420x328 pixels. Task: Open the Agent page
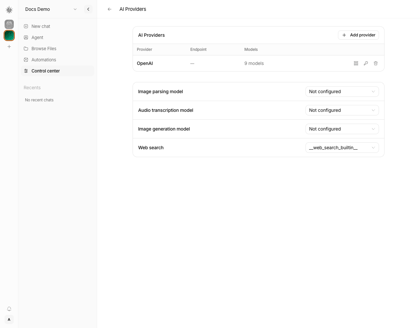(57, 37)
